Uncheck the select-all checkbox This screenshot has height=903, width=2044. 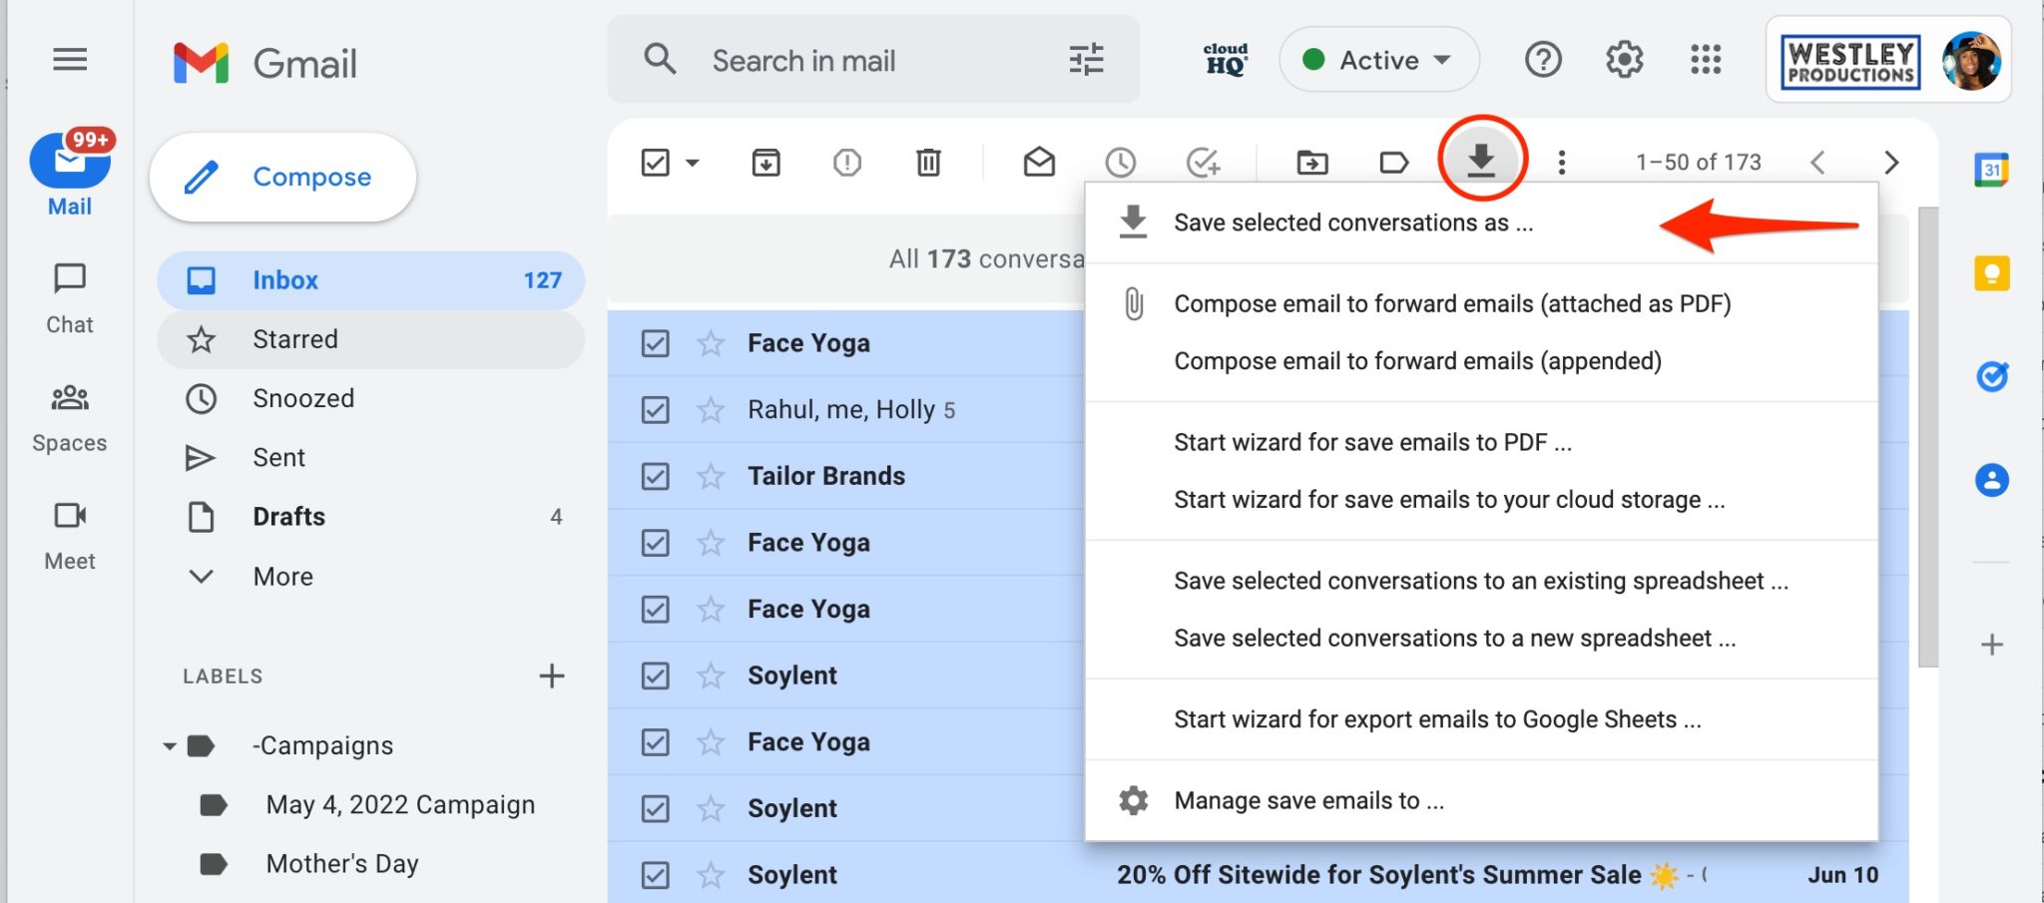(x=655, y=162)
